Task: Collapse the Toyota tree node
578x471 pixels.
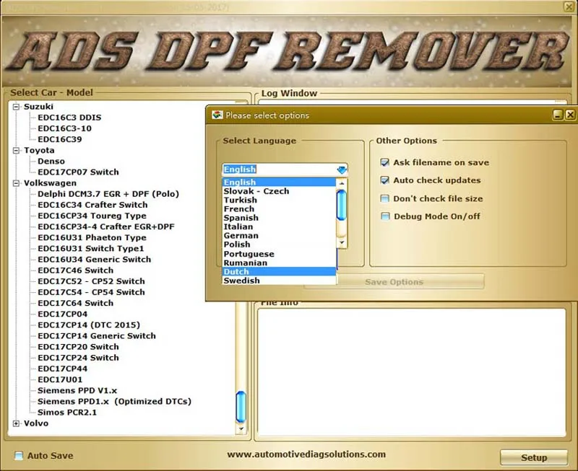Action: tap(16, 151)
